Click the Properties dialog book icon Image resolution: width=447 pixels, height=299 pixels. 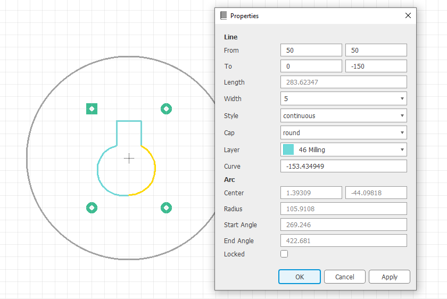(223, 15)
